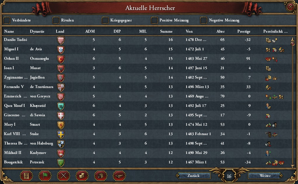298x184 pixels.
Task: Click Mary I's Scotland lion shield
Action: tap(60, 125)
